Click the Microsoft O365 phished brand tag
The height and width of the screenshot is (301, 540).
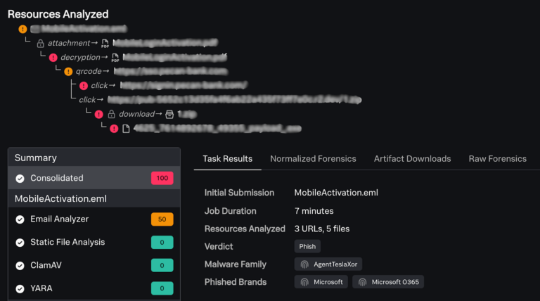coord(388,282)
